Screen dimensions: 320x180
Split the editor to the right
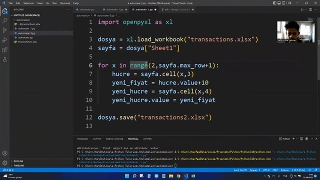pyautogui.click(x=310, y=9)
